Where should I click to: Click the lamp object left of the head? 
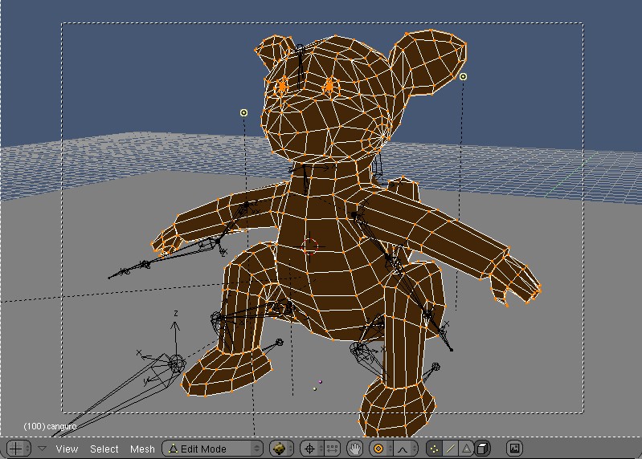coord(243,112)
